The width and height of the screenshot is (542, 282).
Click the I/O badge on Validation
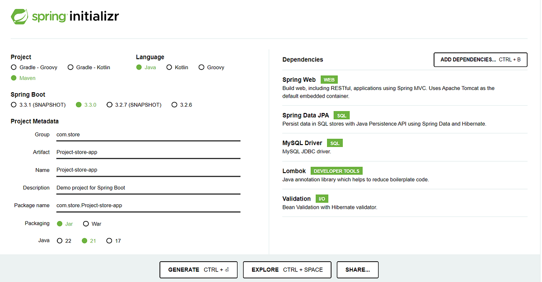(322, 198)
